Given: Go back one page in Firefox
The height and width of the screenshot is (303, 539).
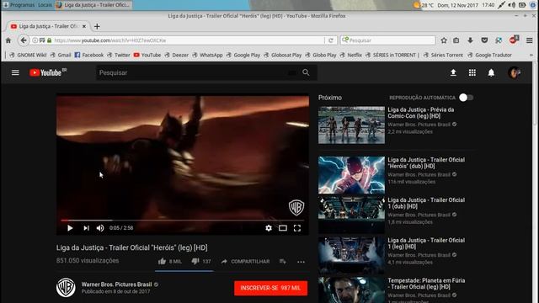Looking at the screenshot, I should [x=24, y=40].
